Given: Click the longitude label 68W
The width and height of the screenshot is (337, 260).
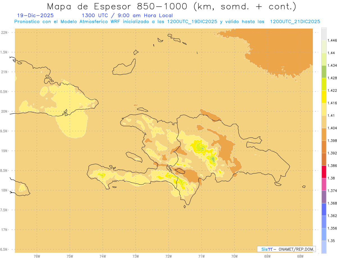Looking at the screenshot, I should [300, 256].
